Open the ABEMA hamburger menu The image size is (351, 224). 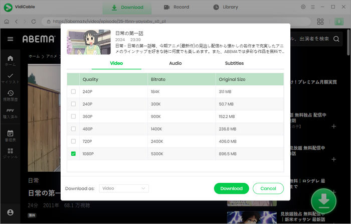pos(11,39)
